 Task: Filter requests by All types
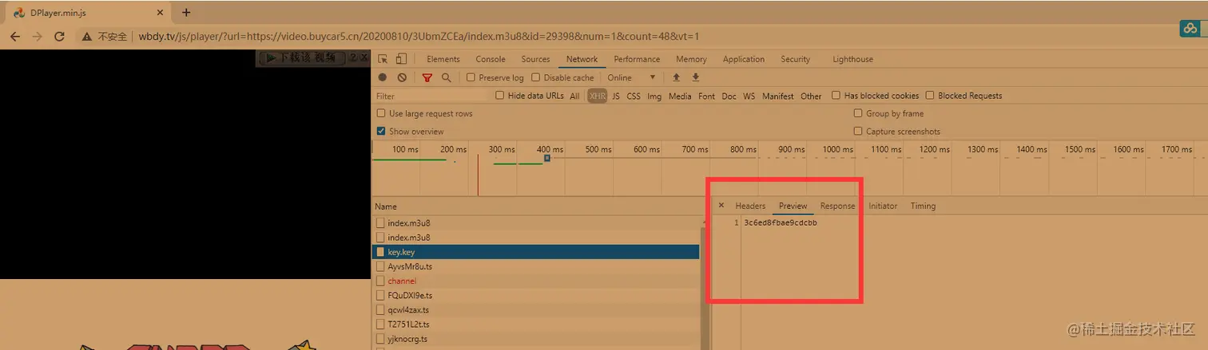(574, 96)
